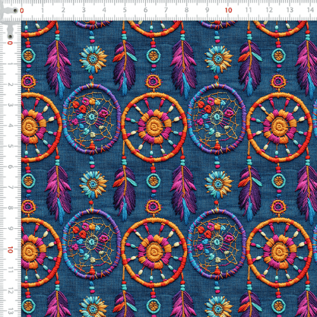Click the red 0 on the left ruler
The width and height of the screenshot is (317, 317).
pos(10,43)
